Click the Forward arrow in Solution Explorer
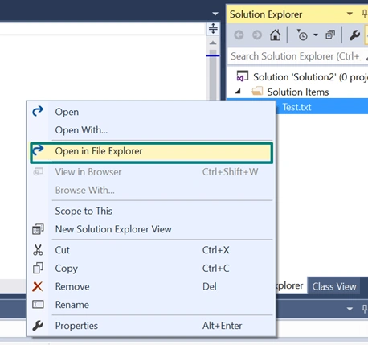 coord(257,35)
